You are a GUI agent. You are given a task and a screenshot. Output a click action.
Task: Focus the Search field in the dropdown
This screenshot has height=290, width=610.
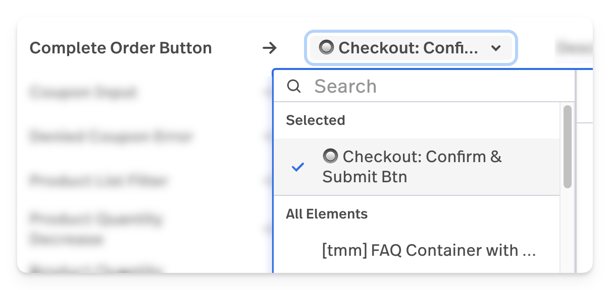434,87
